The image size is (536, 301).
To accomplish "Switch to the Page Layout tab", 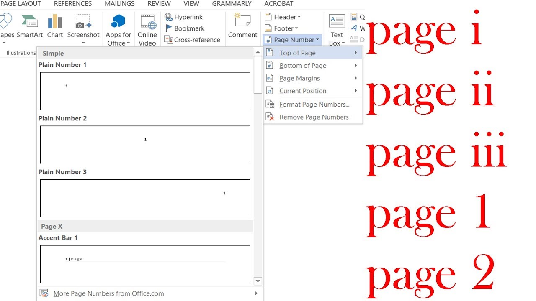I will tap(21, 4).
